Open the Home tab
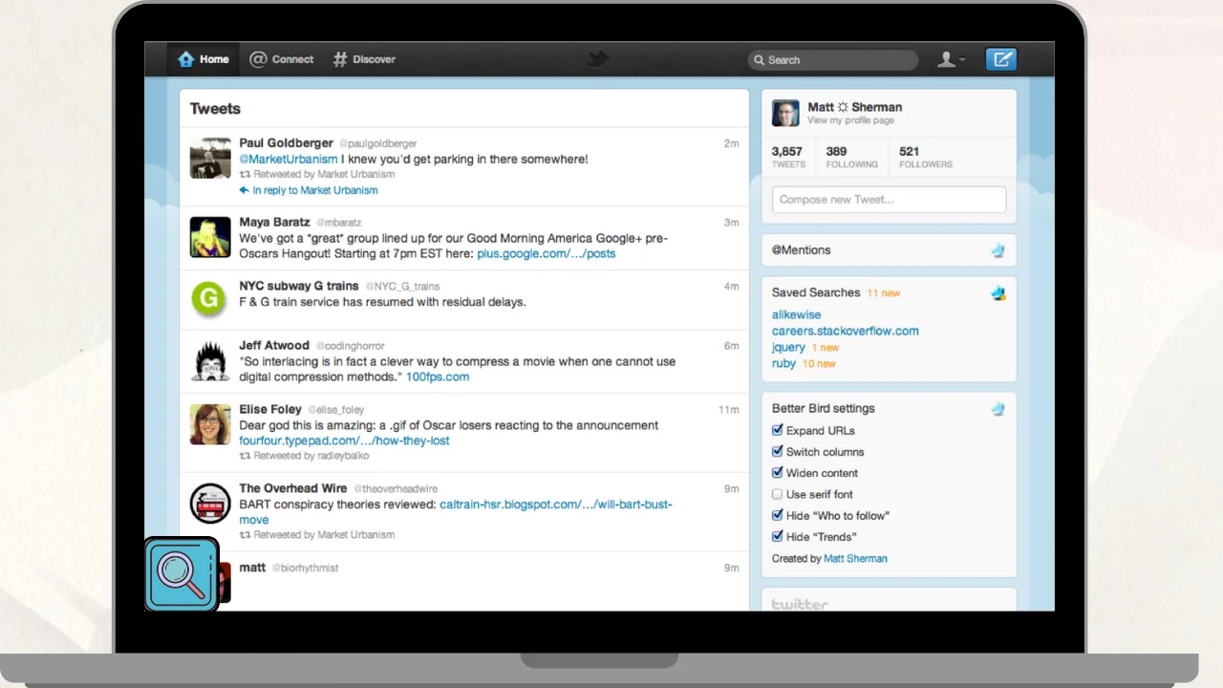This screenshot has height=688, width=1223. pos(204,59)
